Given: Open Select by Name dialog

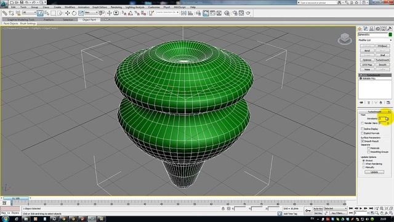Looking at the screenshot, I should click(x=47, y=13).
